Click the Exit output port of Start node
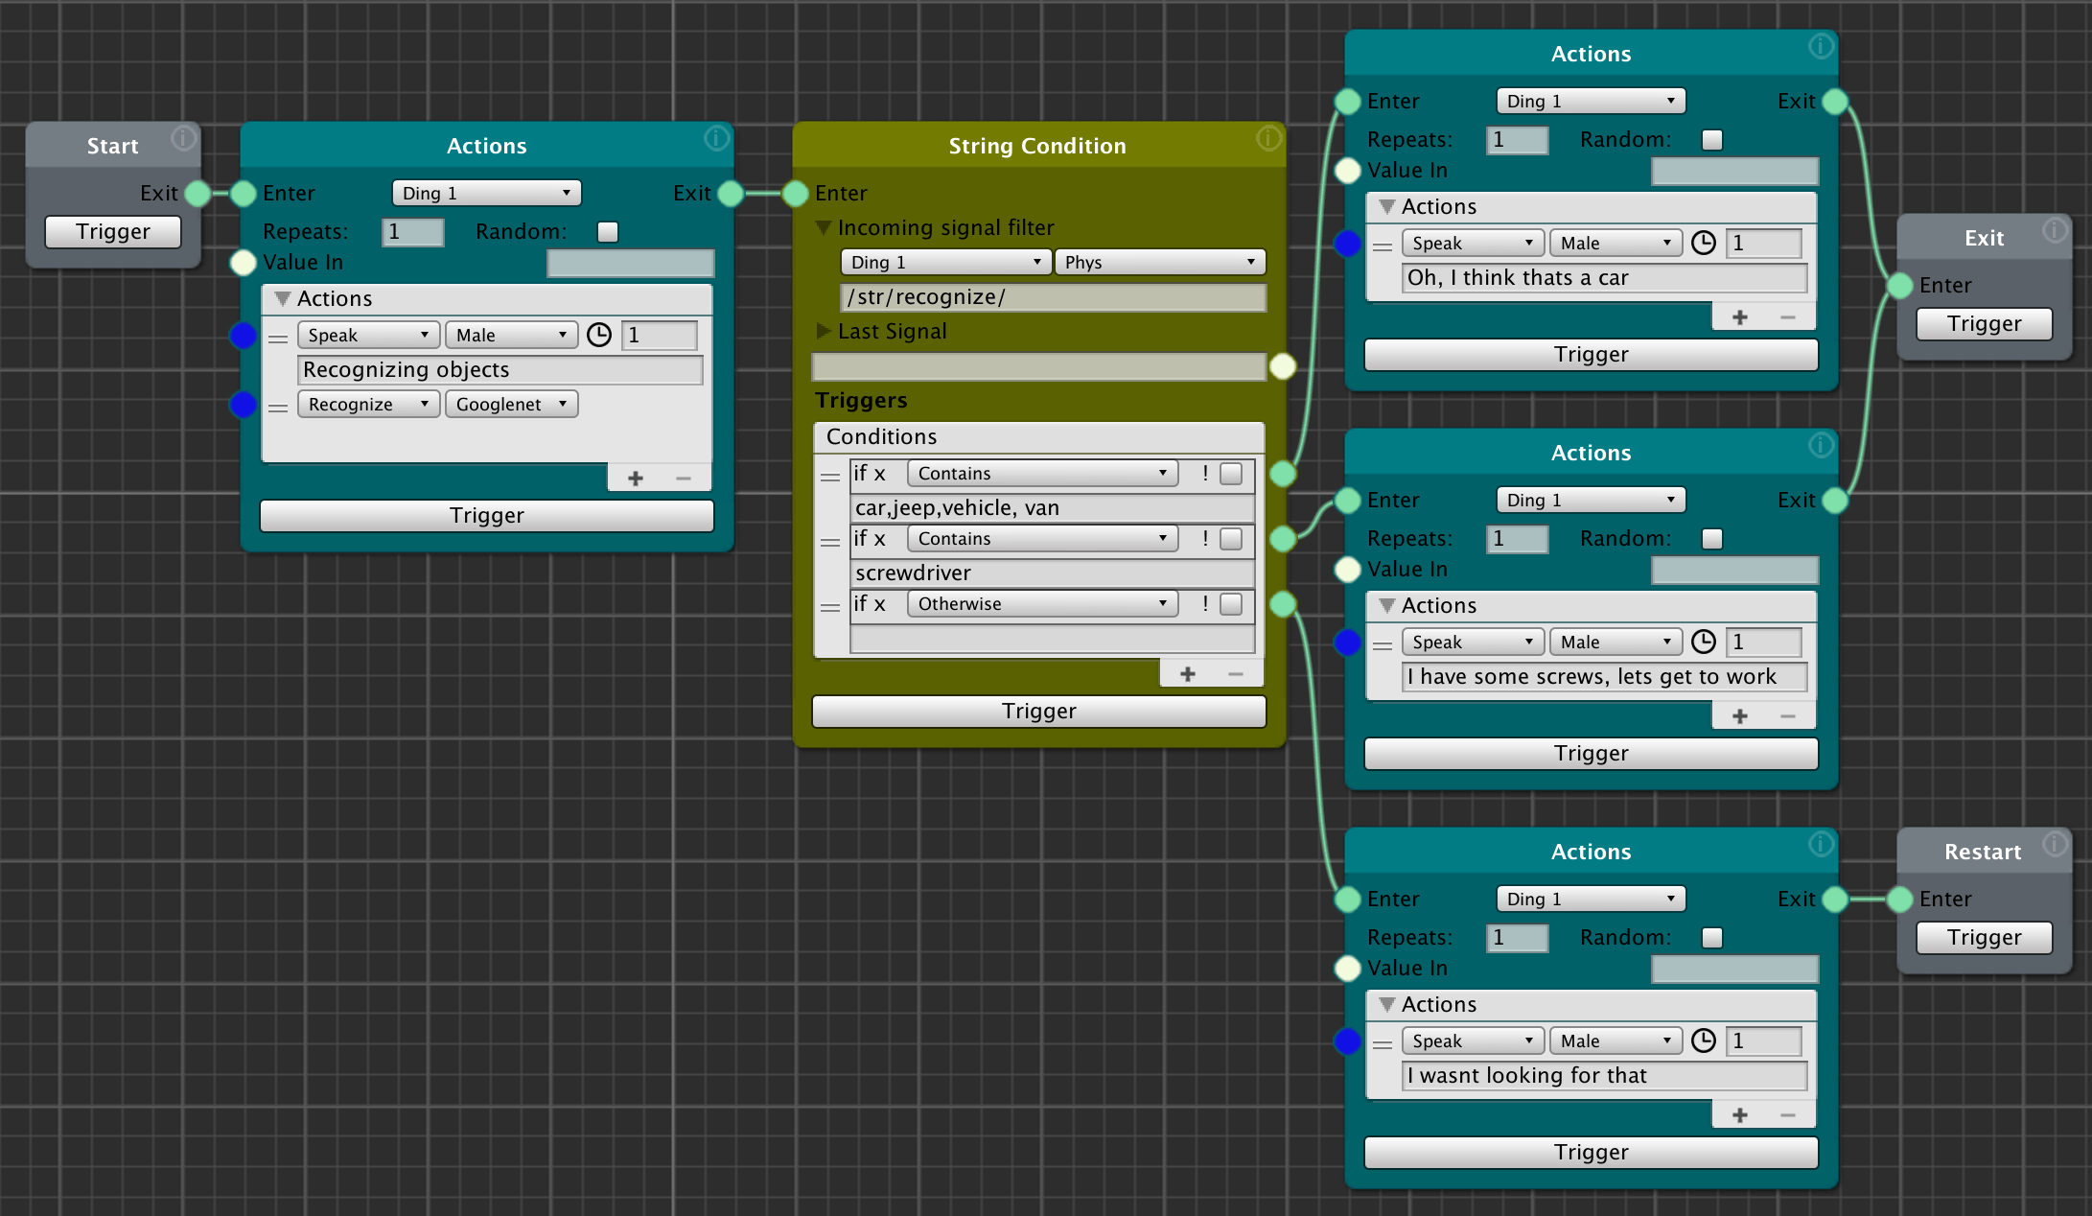The image size is (2092, 1216). click(x=198, y=194)
